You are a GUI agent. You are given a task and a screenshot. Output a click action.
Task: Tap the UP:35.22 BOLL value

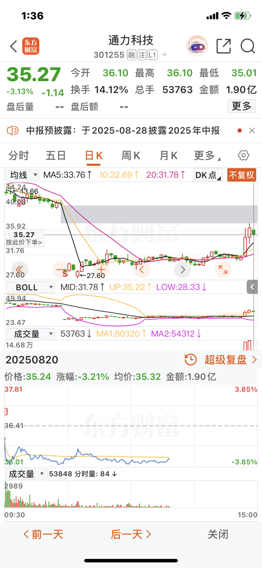(x=130, y=287)
